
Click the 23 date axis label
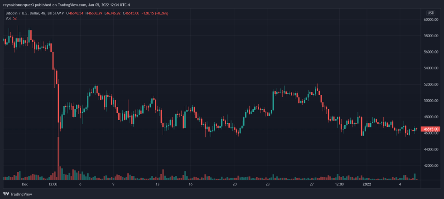pyautogui.click(x=268, y=184)
